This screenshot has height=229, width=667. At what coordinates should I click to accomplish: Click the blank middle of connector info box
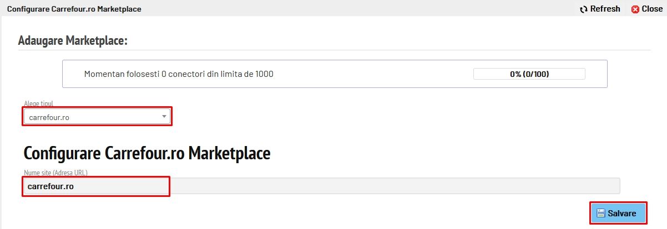(x=372, y=74)
